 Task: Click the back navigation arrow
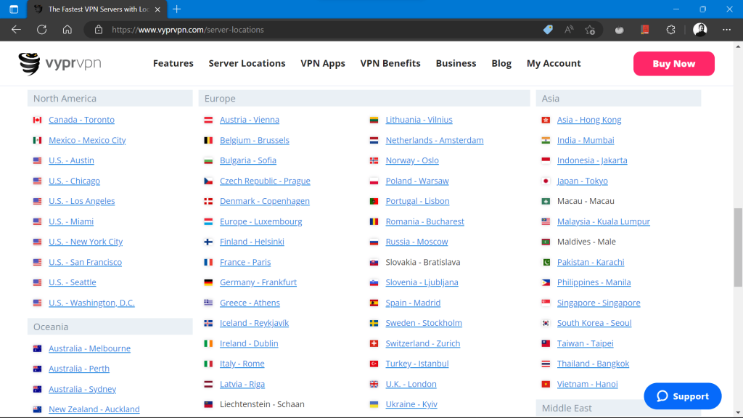16,30
